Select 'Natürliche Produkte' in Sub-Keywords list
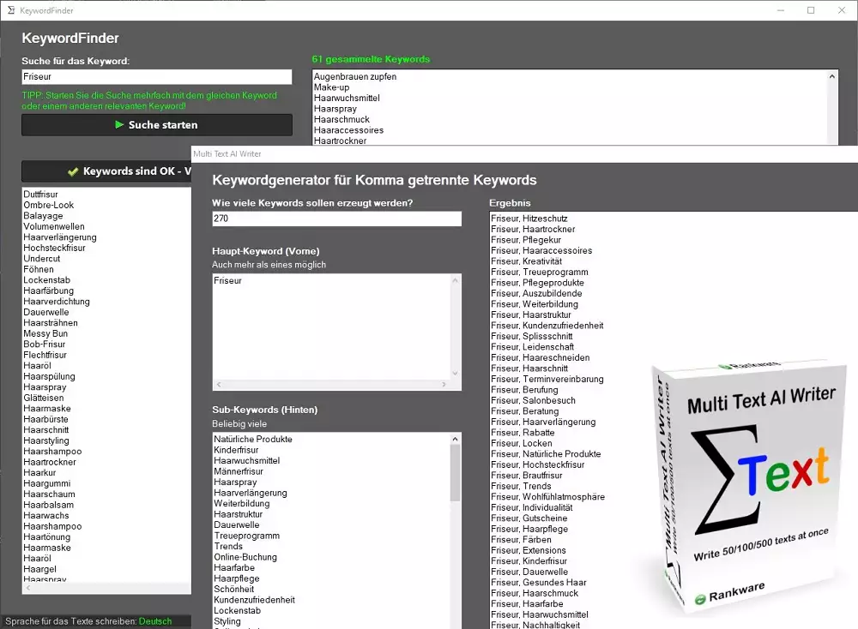The image size is (858, 629). [x=253, y=440]
